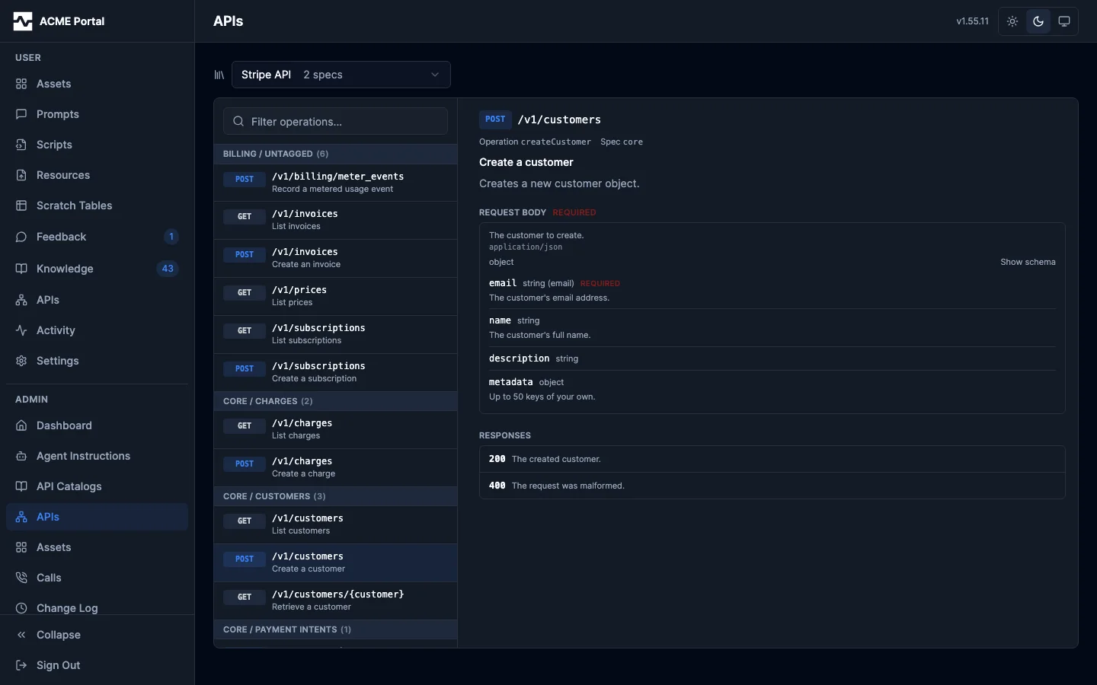Collapse the CORE / PAYMENT INTENTS group header
Image resolution: width=1097 pixels, height=685 pixels.
pos(336,629)
